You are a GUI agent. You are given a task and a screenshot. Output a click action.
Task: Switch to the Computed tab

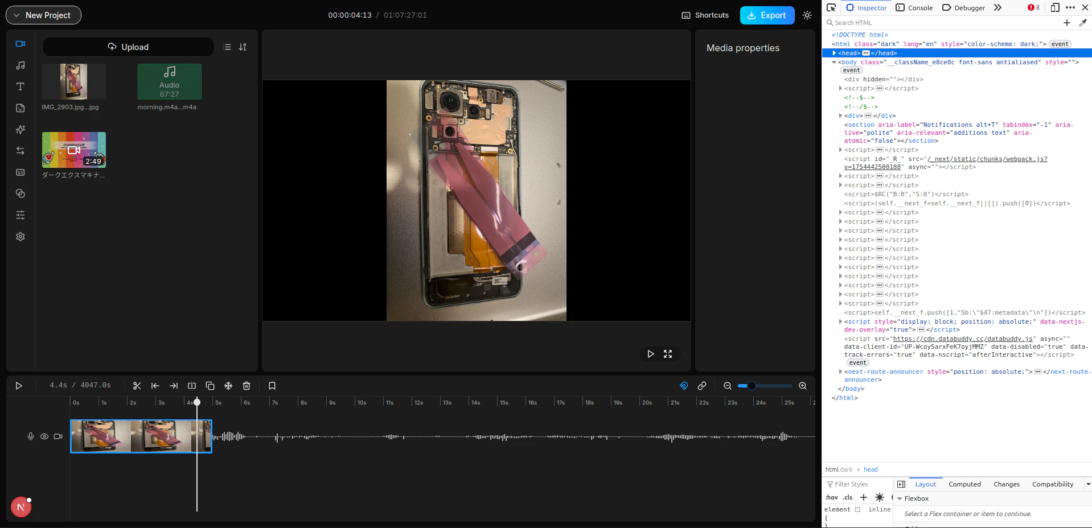964,484
